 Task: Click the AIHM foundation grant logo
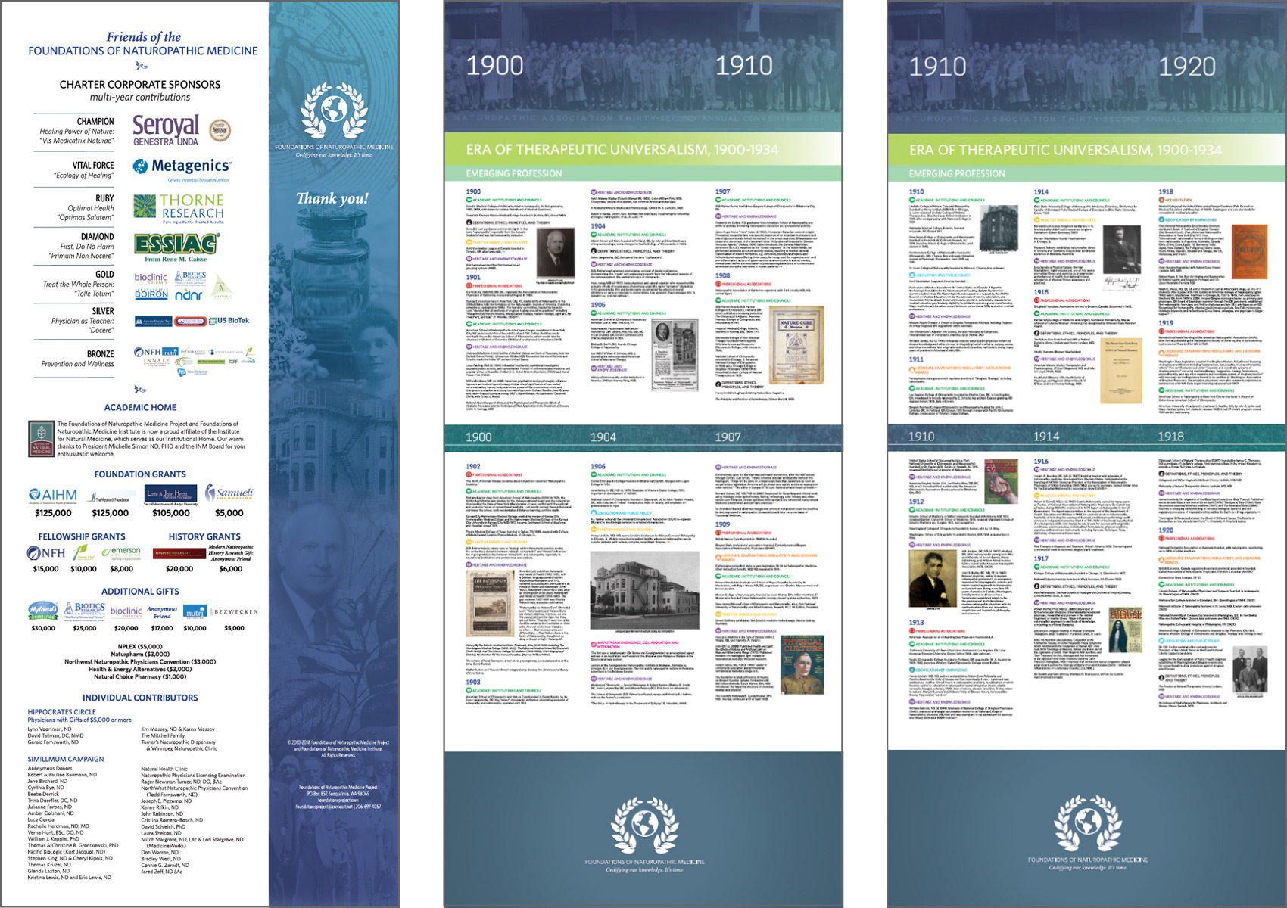[53, 496]
